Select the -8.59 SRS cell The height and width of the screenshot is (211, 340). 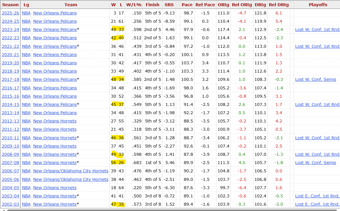[x=169, y=21]
